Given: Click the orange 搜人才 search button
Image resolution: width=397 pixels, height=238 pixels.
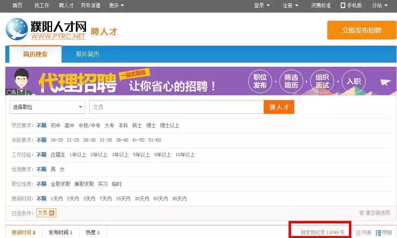Looking at the screenshot, I should (x=279, y=107).
